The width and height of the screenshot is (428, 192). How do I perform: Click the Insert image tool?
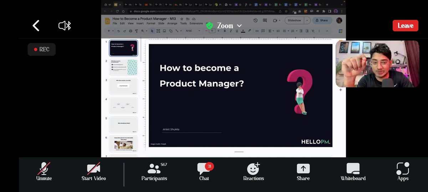[x=164, y=31]
